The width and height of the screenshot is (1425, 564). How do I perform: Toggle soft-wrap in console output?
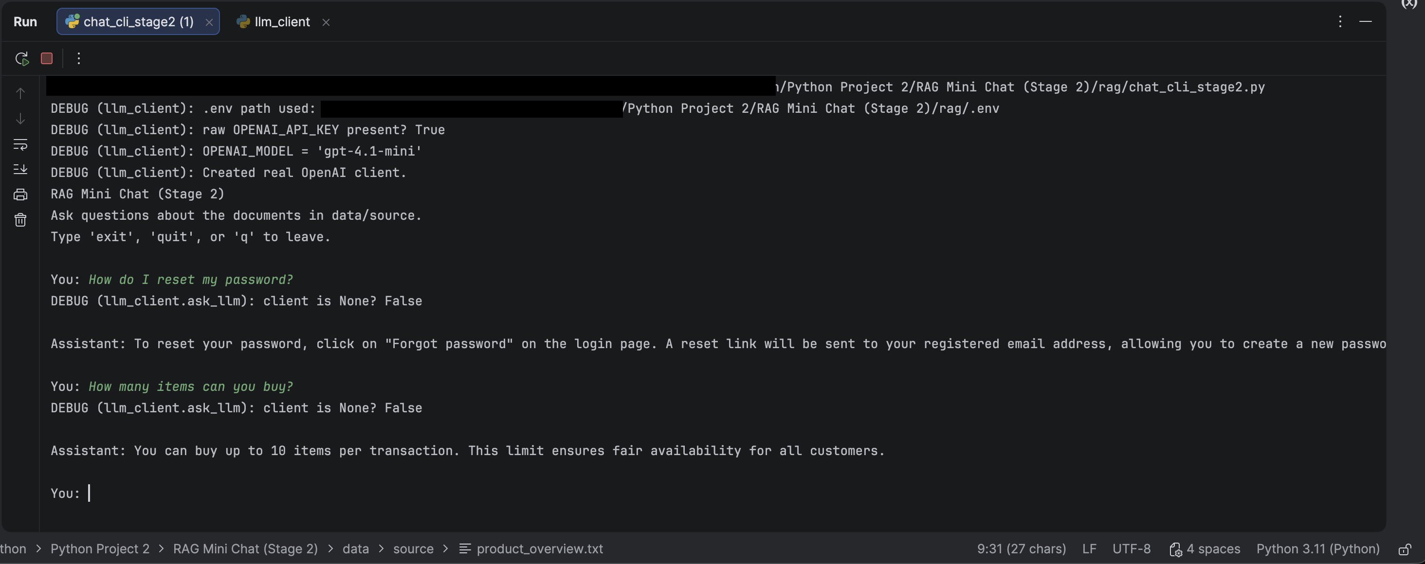tap(20, 145)
